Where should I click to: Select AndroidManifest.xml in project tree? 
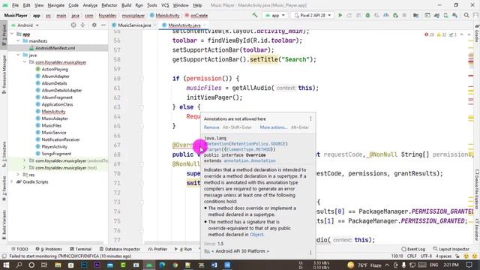[x=55, y=48]
